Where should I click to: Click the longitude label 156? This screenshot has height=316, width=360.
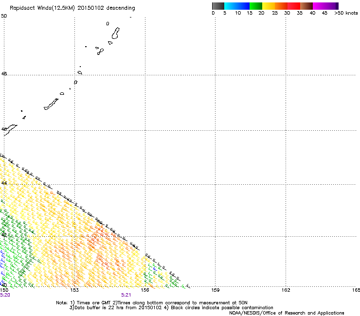[145, 290]
